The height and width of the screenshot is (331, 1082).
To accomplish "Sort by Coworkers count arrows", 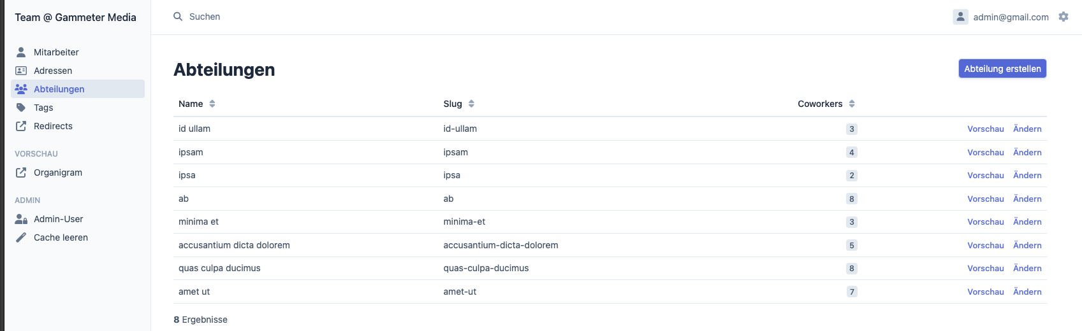I will pos(852,104).
